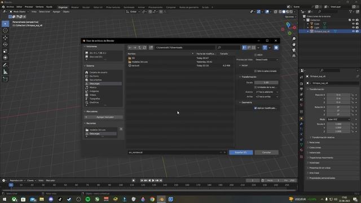Switch file browser to vertical list view

pos(244,47)
